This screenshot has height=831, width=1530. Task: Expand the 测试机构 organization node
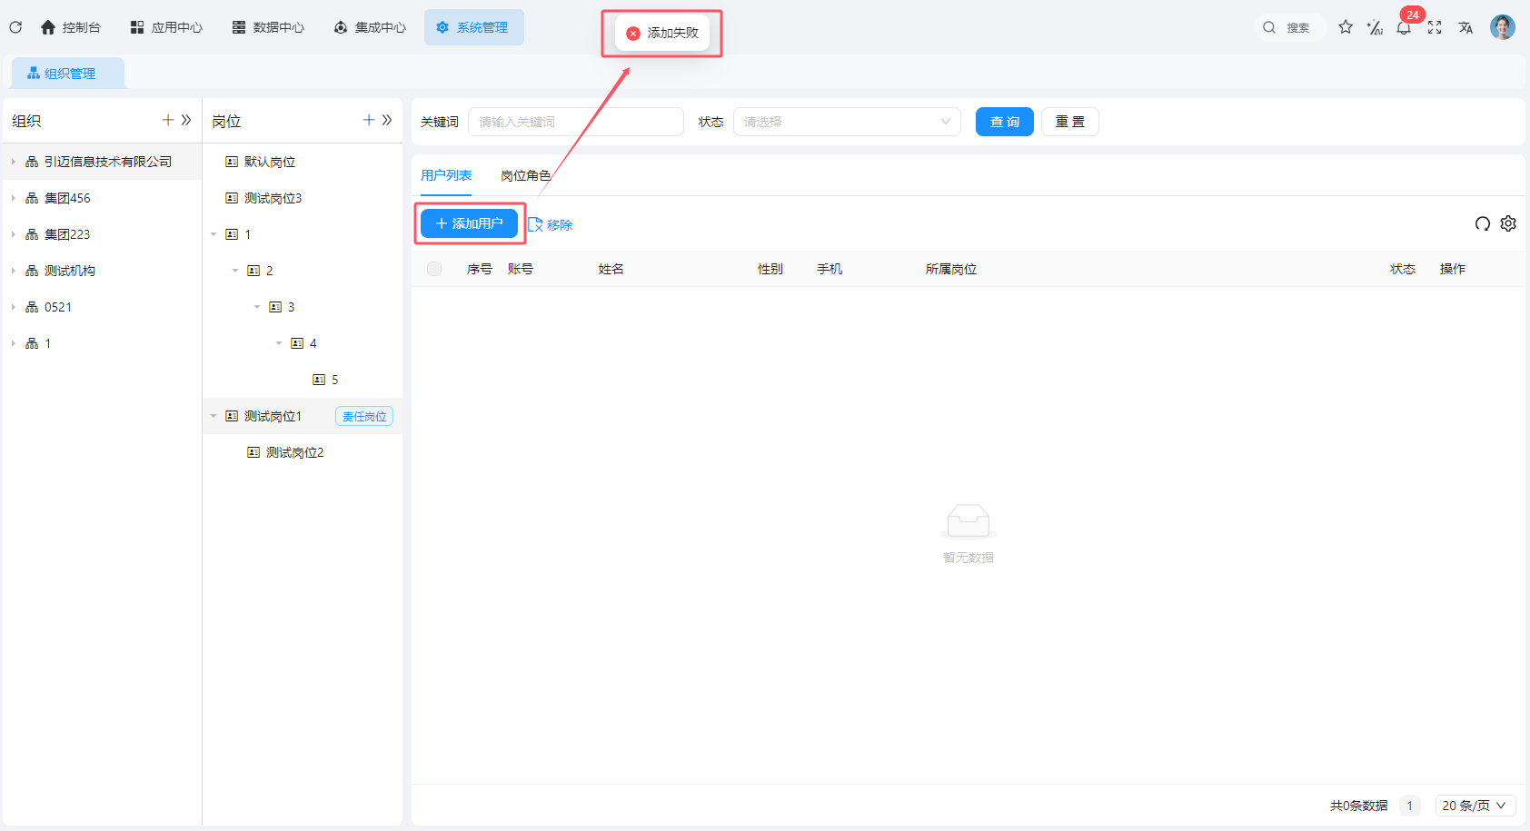14,271
